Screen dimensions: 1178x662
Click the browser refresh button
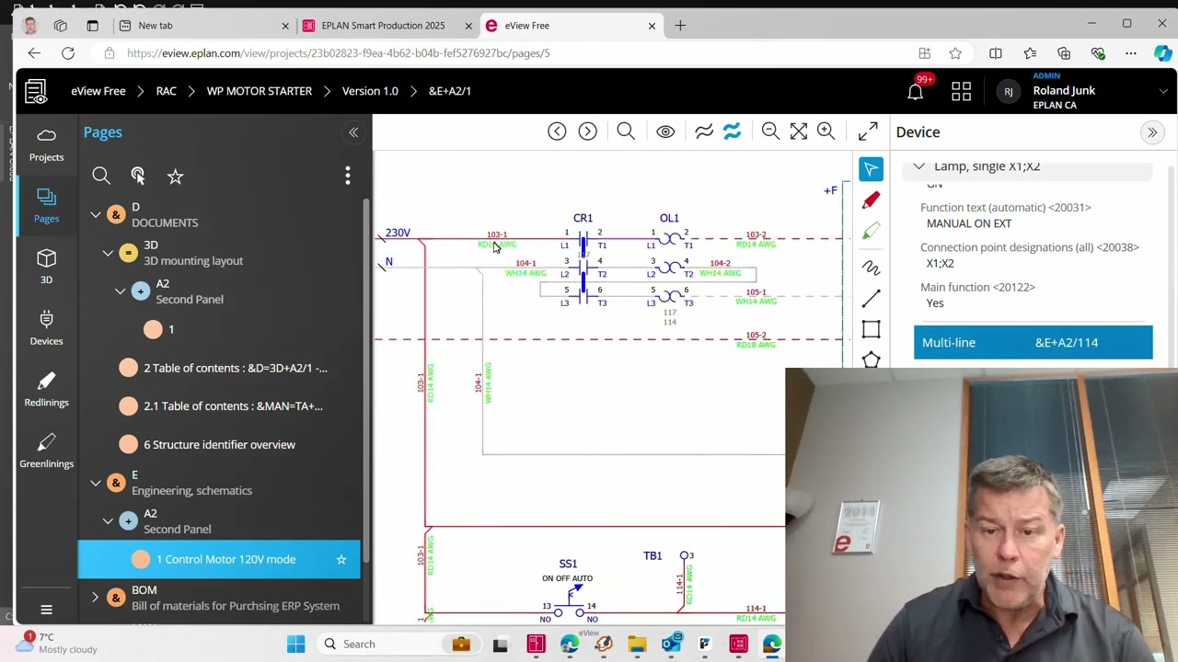(x=68, y=53)
